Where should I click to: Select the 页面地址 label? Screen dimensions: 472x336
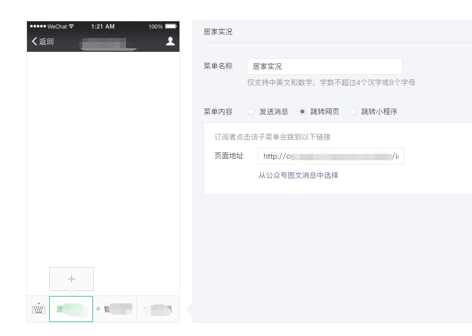[x=229, y=156]
